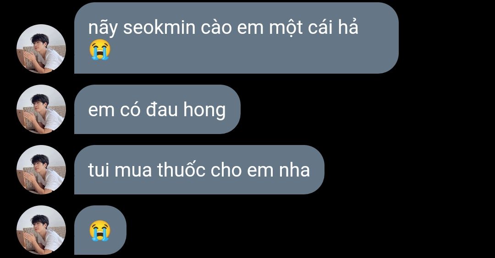Select the "tui mua thuốc cho em nha" bubble

(x=199, y=170)
